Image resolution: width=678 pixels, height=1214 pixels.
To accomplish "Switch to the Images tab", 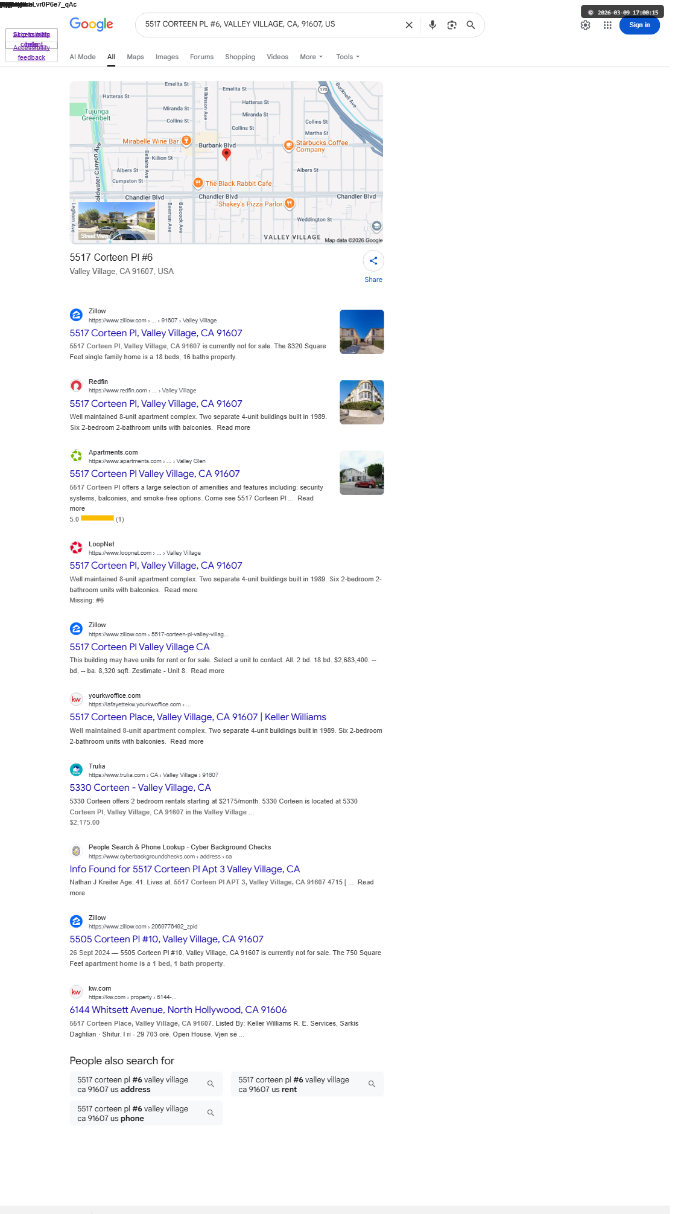I will 167,57.
